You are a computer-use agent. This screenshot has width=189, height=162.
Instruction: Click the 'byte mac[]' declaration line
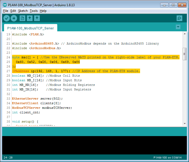(96, 57)
